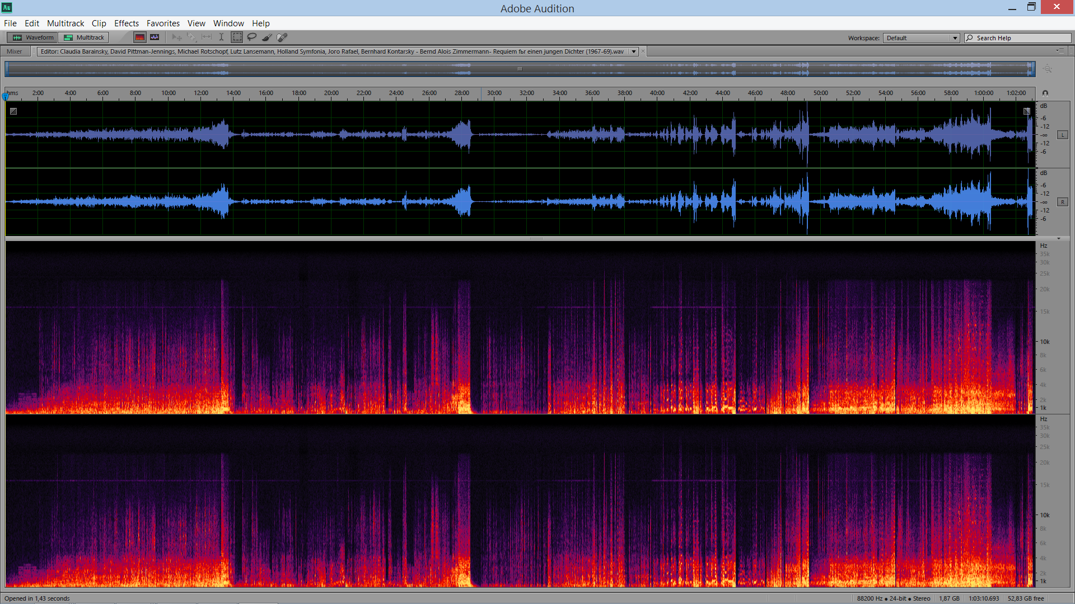Open the Effects menu

126,23
